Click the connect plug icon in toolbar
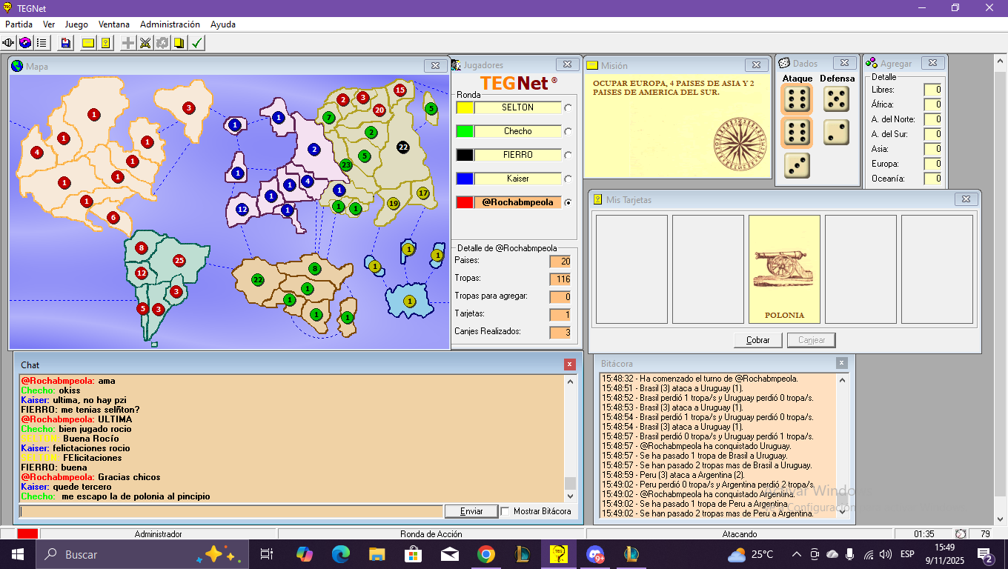The image size is (1008, 569). [9, 43]
